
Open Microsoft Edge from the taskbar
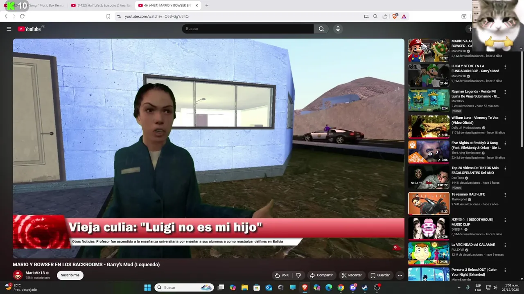coord(329,287)
